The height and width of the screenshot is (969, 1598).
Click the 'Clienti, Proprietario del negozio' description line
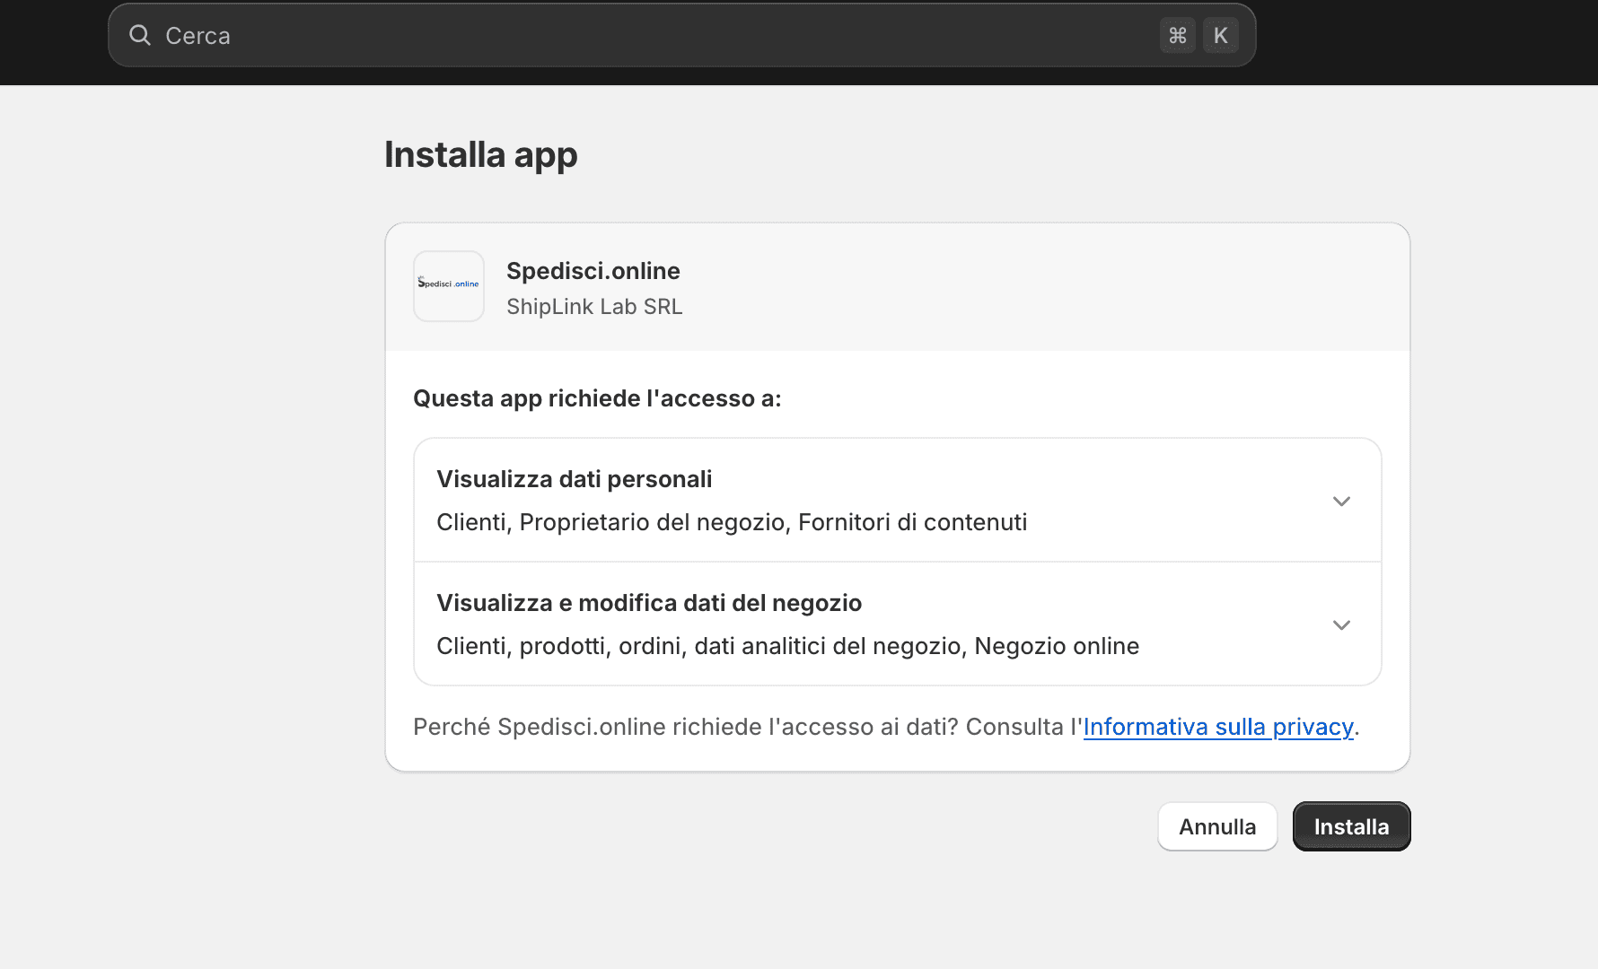point(731,522)
